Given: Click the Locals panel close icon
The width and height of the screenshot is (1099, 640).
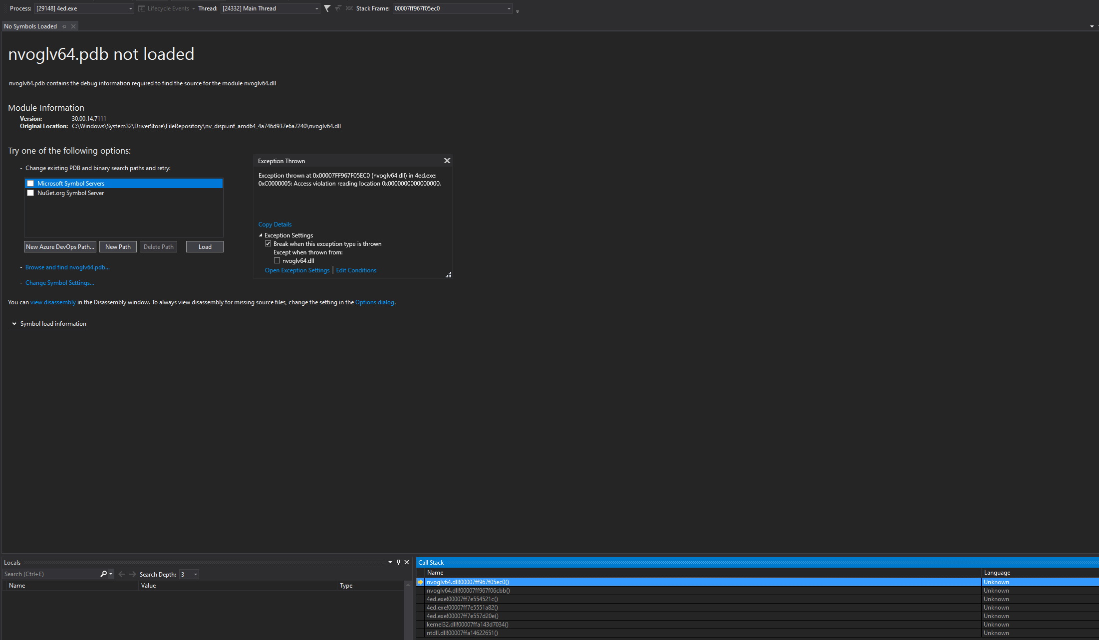Looking at the screenshot, I should coord(407,562).
